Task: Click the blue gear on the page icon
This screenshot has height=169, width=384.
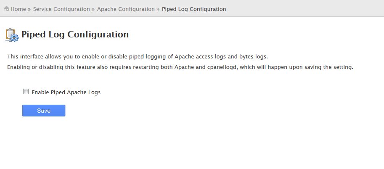Action: [15, 38]
